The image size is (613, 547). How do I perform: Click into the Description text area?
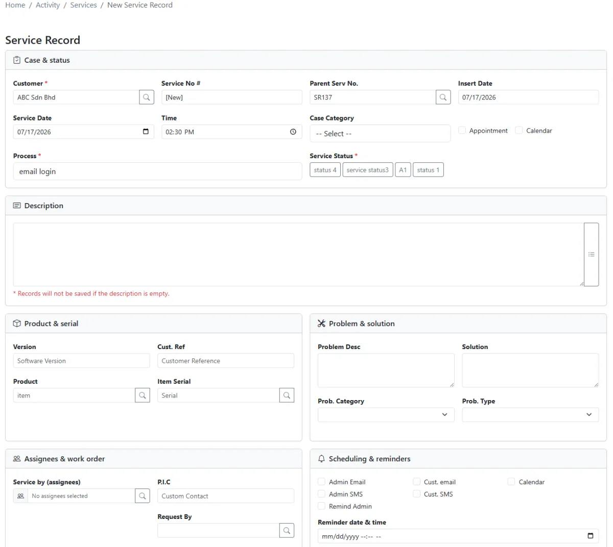298,254
